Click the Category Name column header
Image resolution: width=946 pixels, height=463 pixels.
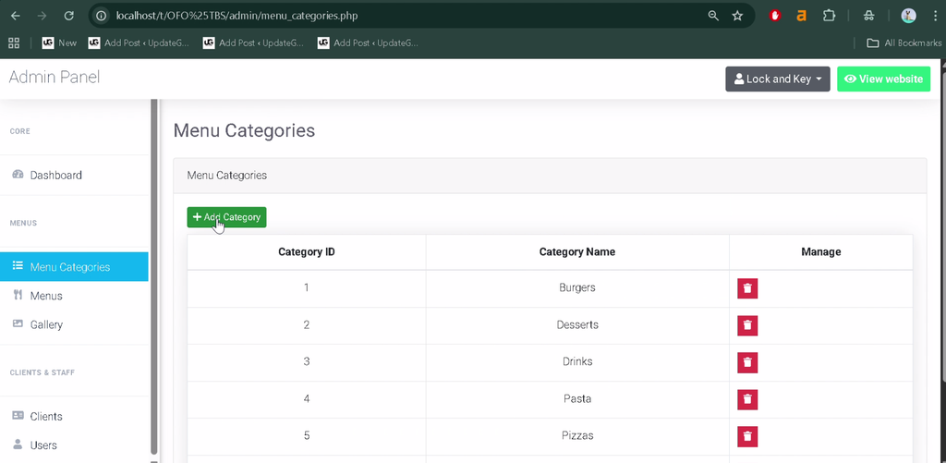[577, 251]
